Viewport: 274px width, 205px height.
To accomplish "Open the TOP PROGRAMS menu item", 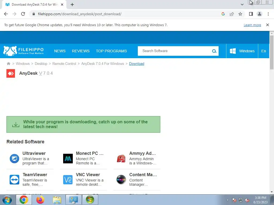I will click(111, 51).
